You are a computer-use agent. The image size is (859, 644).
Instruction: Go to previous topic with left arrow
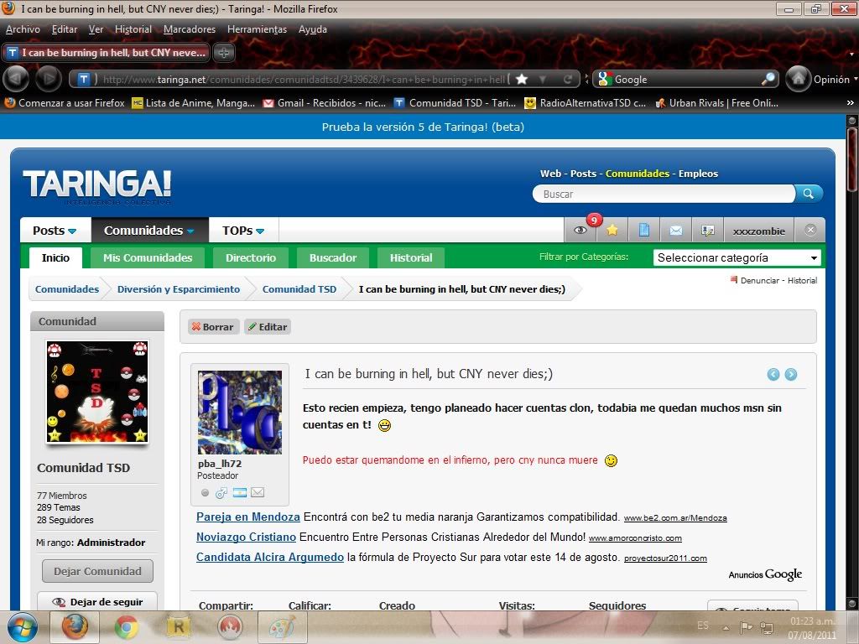pyautogui.click(x=773, y=375)
